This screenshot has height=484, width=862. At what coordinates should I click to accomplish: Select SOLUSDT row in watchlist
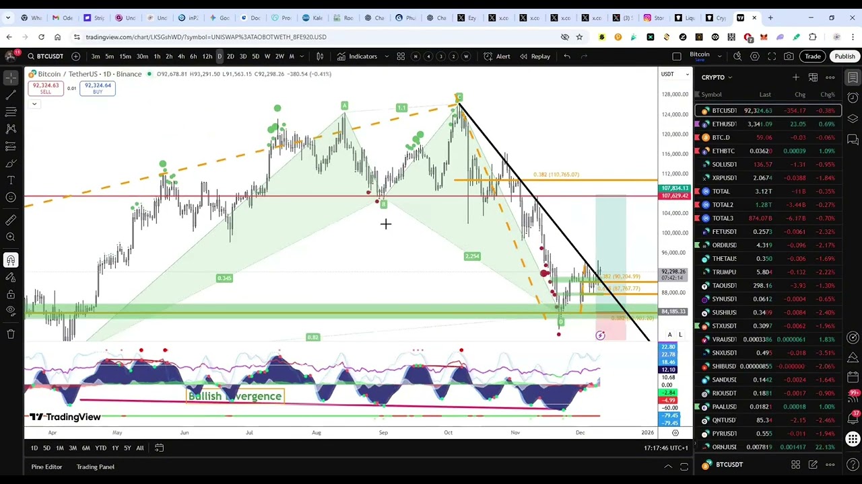(768, 164)
